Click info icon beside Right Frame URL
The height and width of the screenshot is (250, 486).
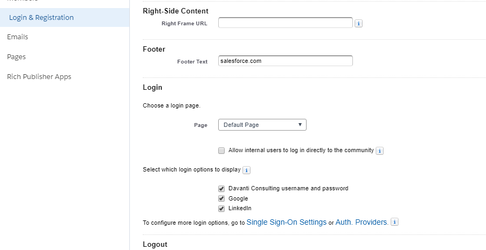pos(359,24)
